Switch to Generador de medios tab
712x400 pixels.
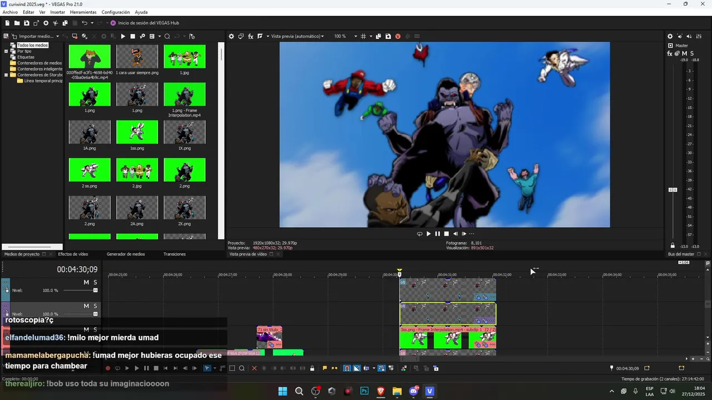pos(126,254)
